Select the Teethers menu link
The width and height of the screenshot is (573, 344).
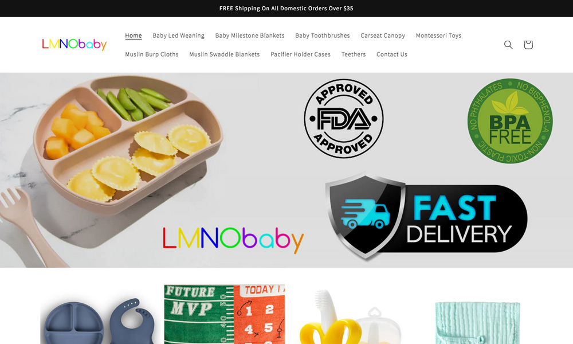pyautogui.click(x=354, y=54)
